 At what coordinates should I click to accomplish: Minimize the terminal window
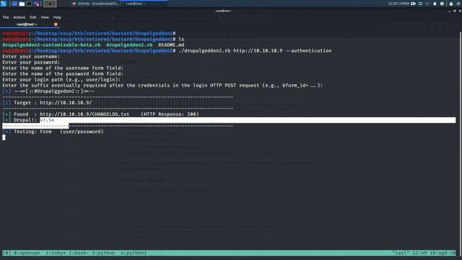click(x=449, y=11)
